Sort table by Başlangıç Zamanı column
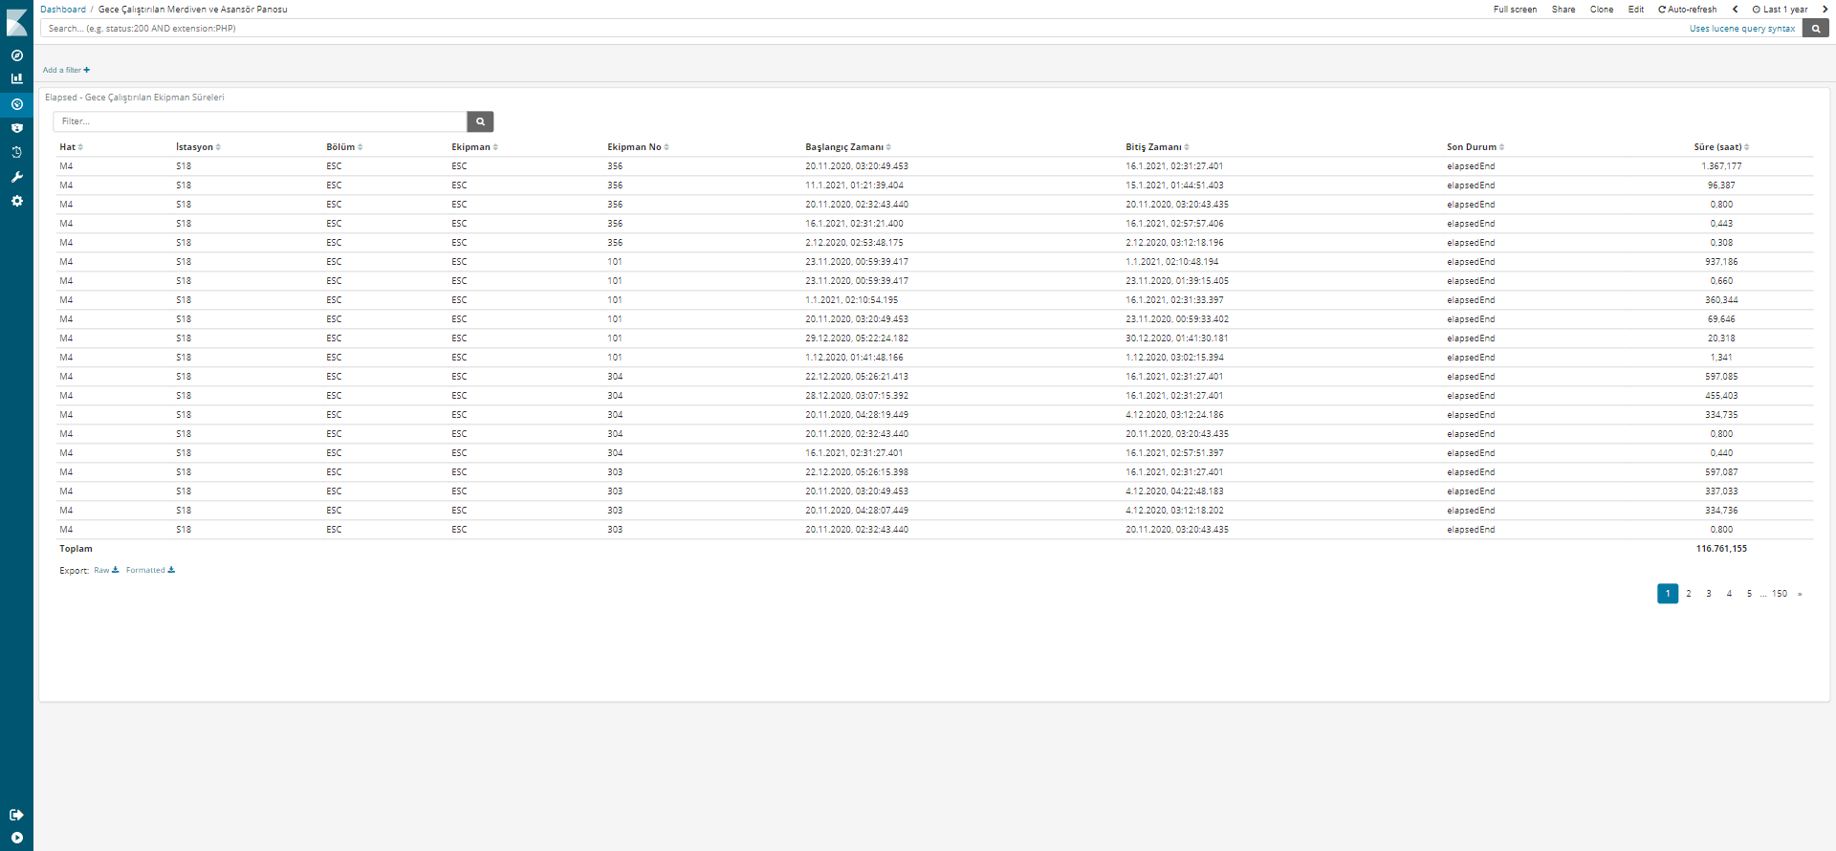The height and width of the screenshot is (851, 1836). (847, 147)
